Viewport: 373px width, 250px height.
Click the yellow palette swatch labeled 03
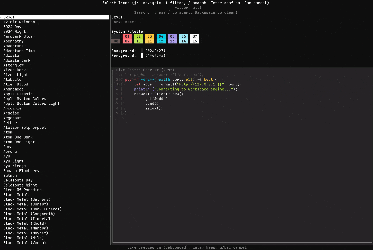[x=150, y=36]
